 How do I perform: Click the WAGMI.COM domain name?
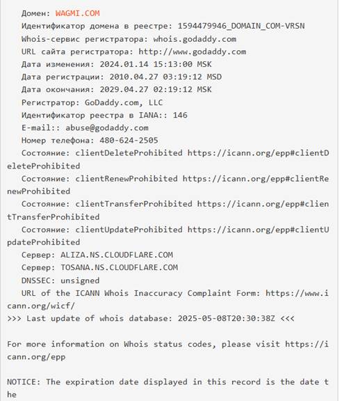[78, 13]
